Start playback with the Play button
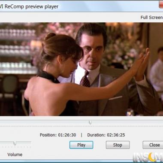 click(x=81, y=145)
